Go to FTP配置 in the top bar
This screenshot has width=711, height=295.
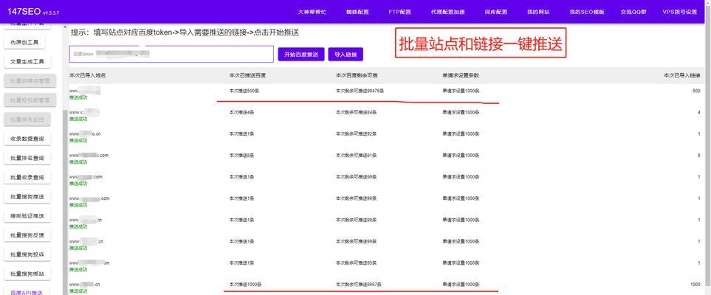pos(399,13)
